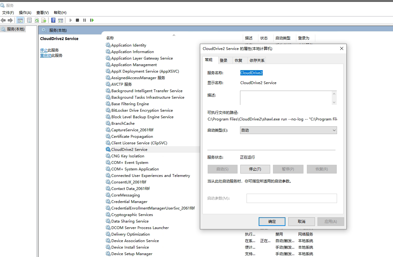Screen dimensions: 393x257
Task: Click the Restart service link
Action: [x=46, y=56]
